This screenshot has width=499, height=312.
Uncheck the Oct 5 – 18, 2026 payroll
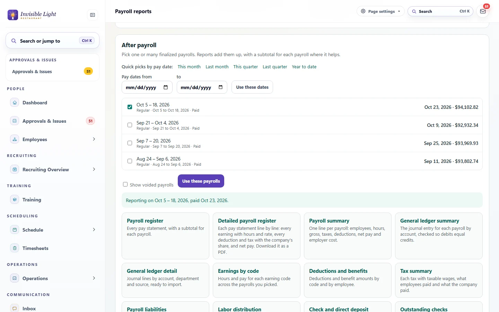tap(130, 107)
